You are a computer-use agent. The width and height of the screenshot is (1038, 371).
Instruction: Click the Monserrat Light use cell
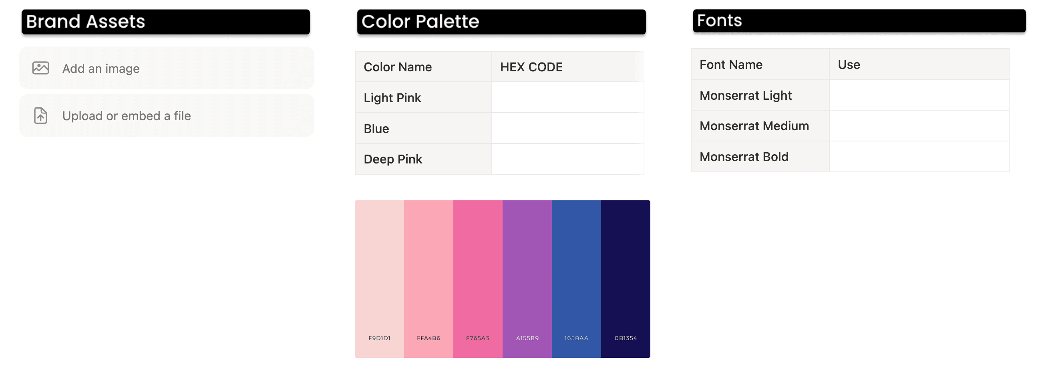(x=918, y=95)
